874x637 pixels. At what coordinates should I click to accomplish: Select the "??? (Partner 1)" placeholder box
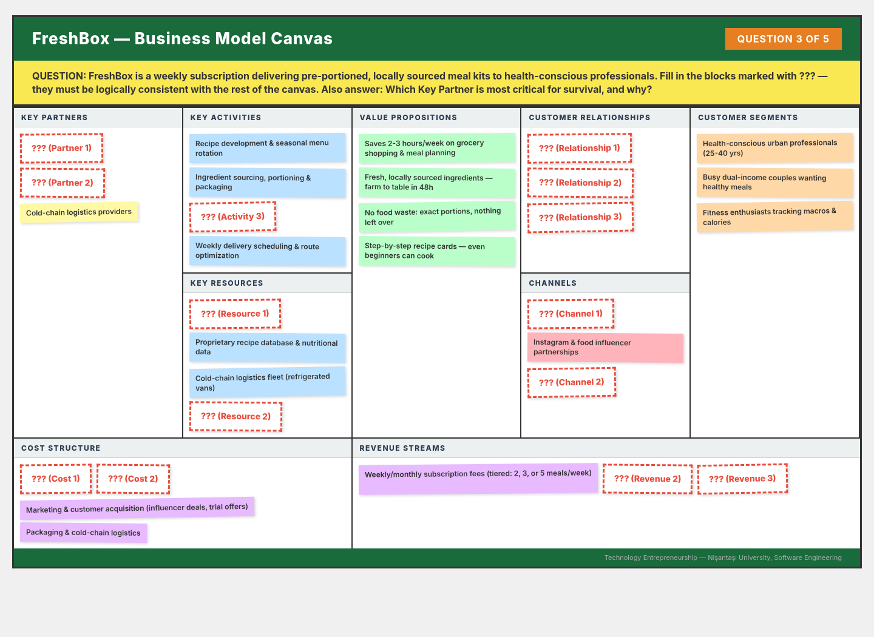click(x=61, y=148)
